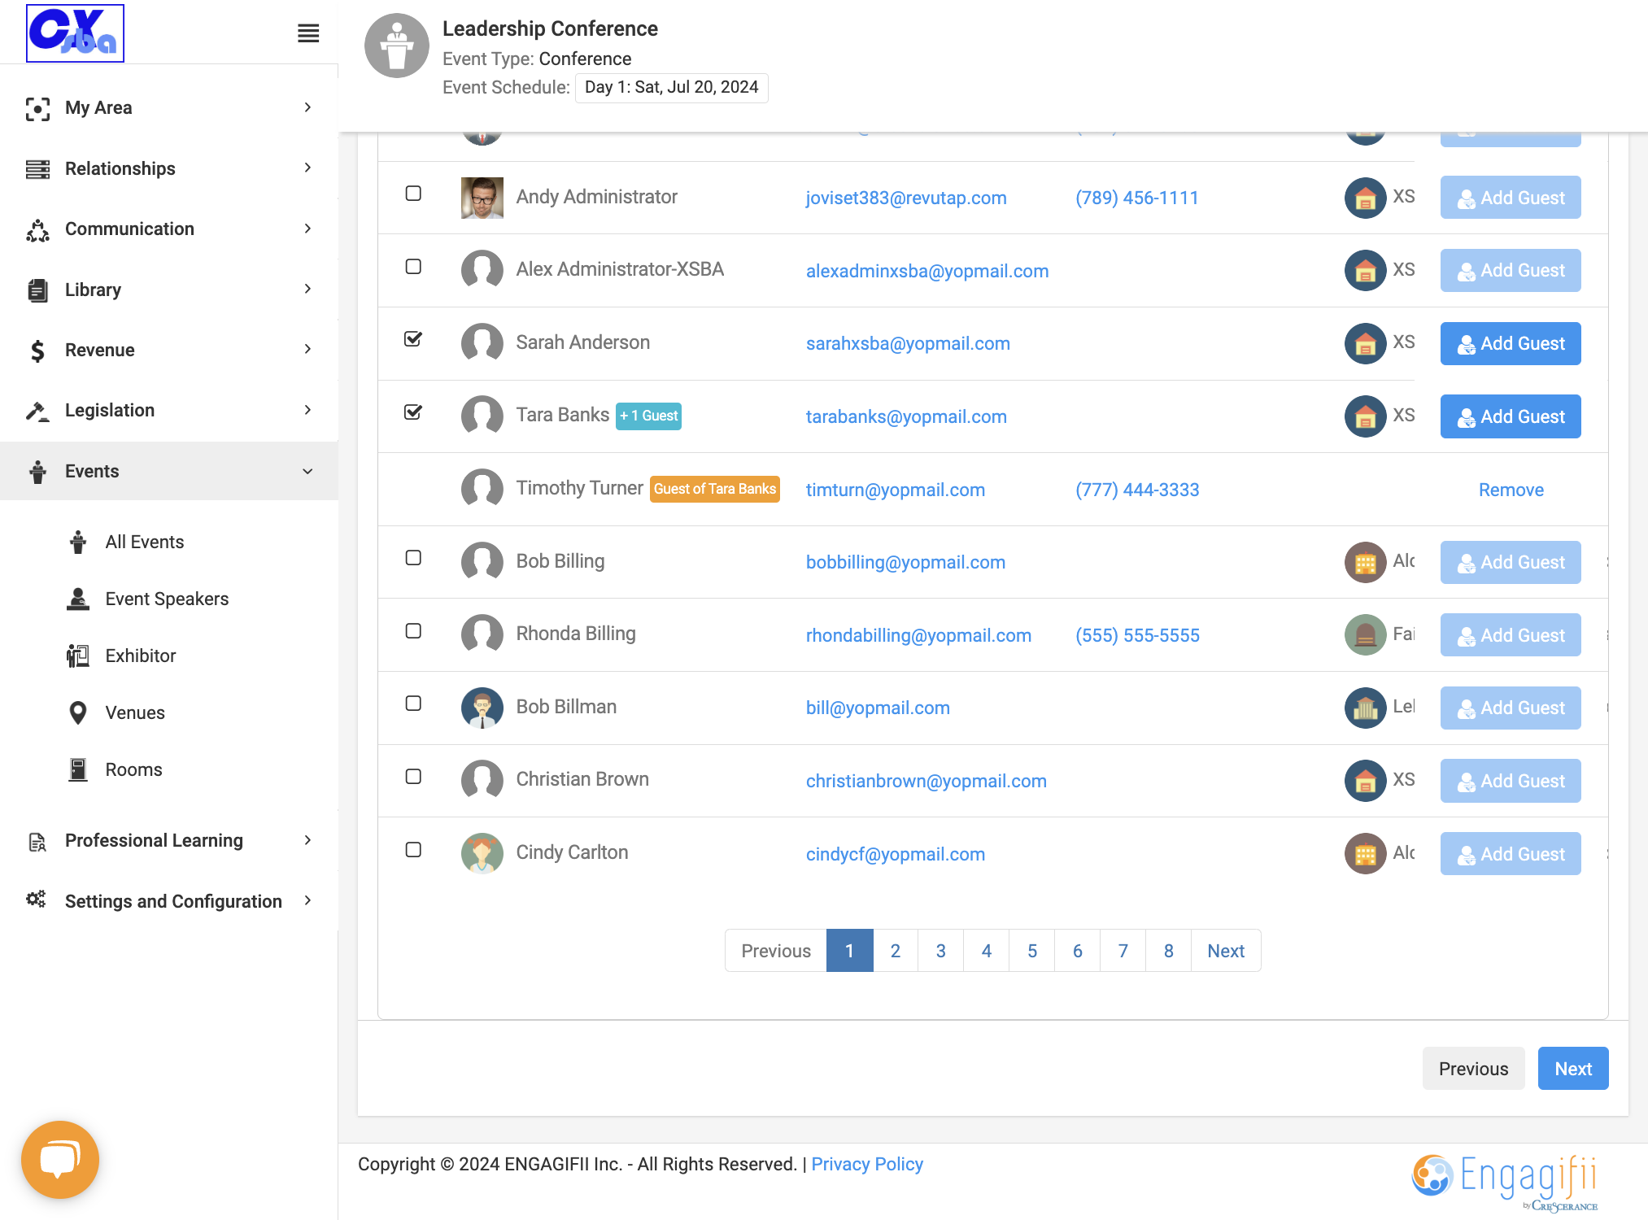Image resolution: width=1648 pixels, height=1220 pixels.
Task: Click Bob Billman's avatar
Action: [482, 708]
